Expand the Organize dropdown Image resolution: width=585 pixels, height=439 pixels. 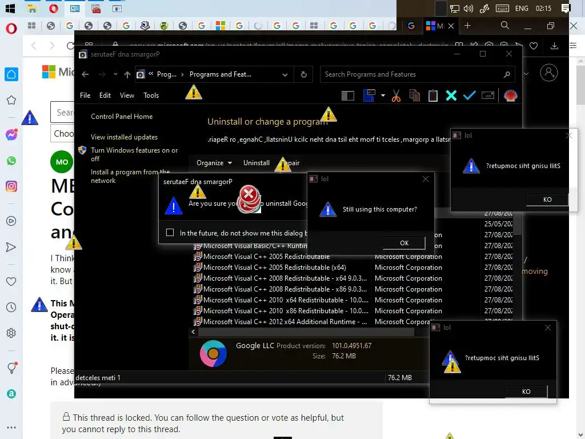tap(214, 163)
